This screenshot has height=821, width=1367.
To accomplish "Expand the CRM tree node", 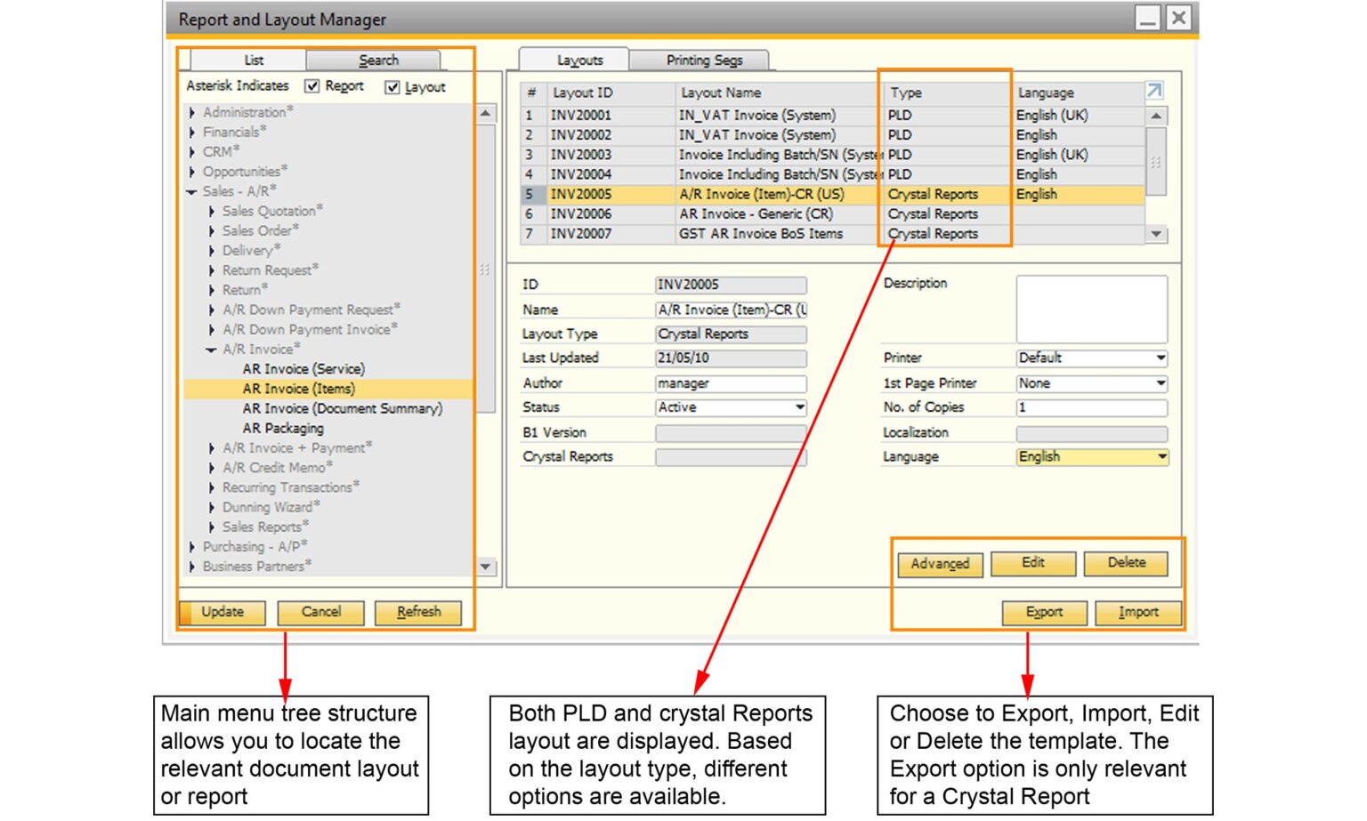I will pyautogui.click(x=192, y=152).
